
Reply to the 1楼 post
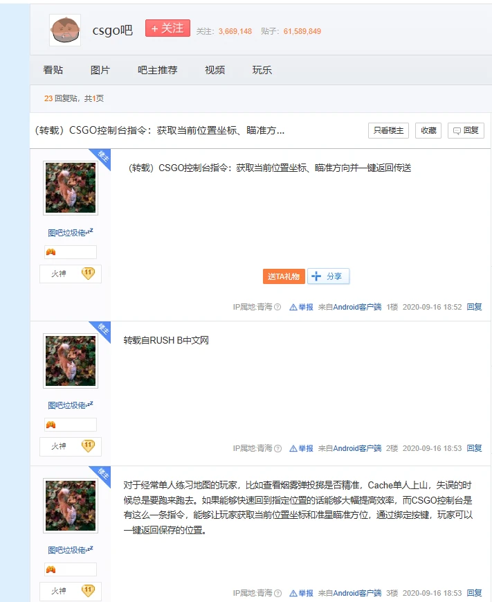point(475,307)
